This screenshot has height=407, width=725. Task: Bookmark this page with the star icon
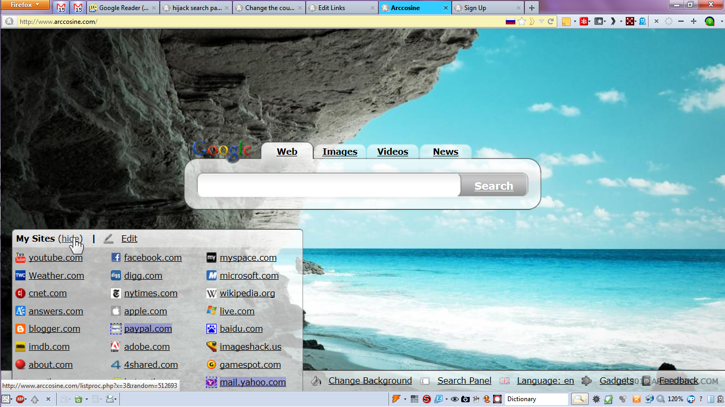(522, 22)
